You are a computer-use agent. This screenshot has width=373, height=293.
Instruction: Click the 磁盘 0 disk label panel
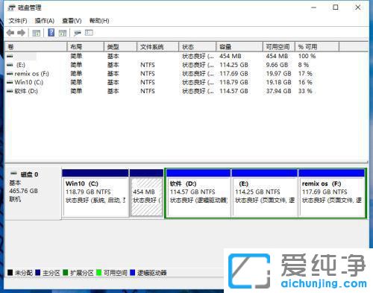pyautogui.click(x=33, y=193)
